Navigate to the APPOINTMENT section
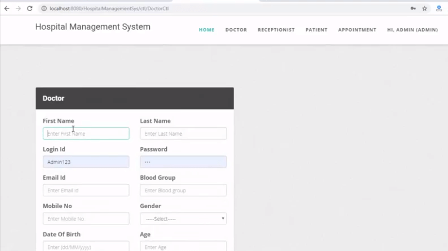This screenshot has width=448, height=251. click(357, 30)
